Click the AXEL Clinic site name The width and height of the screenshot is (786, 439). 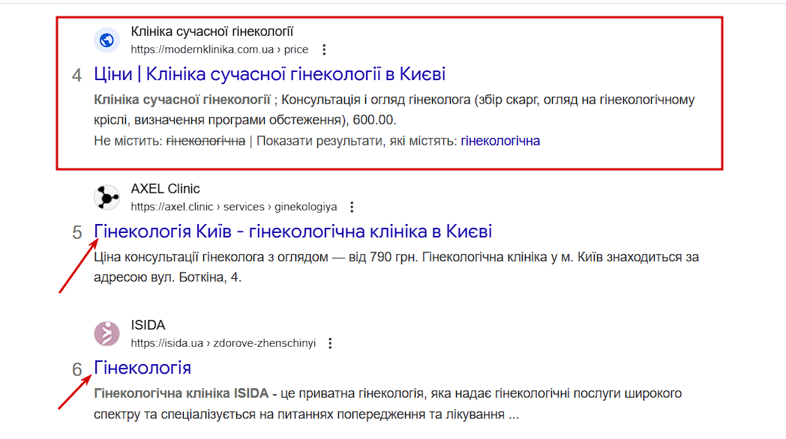[x=166, y=189]
